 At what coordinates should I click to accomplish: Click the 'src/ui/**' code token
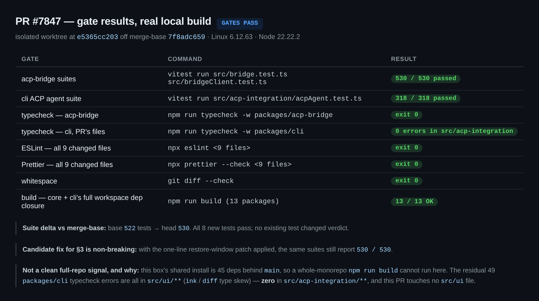coord(164,281)
